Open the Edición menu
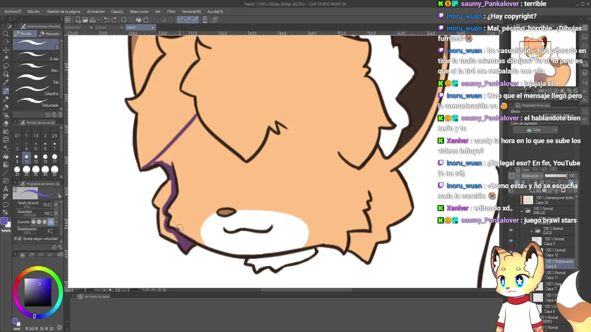 point(34,12)
